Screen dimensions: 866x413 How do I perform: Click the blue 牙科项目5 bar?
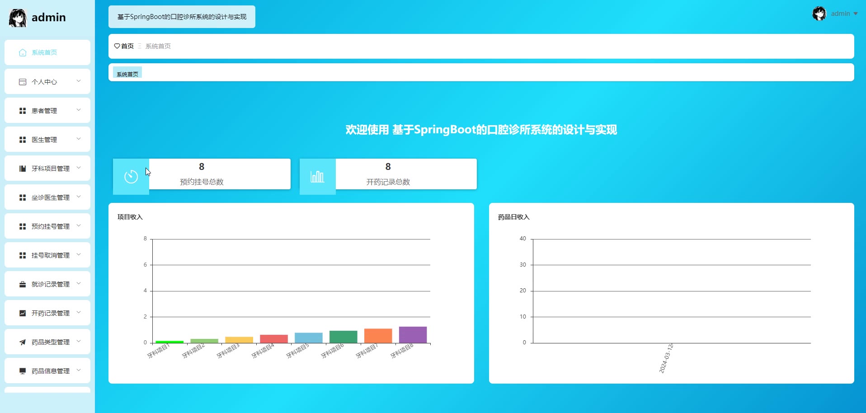coord(309,338)
